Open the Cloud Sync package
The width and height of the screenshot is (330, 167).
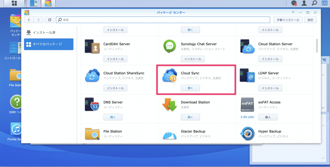coord(190,88)
